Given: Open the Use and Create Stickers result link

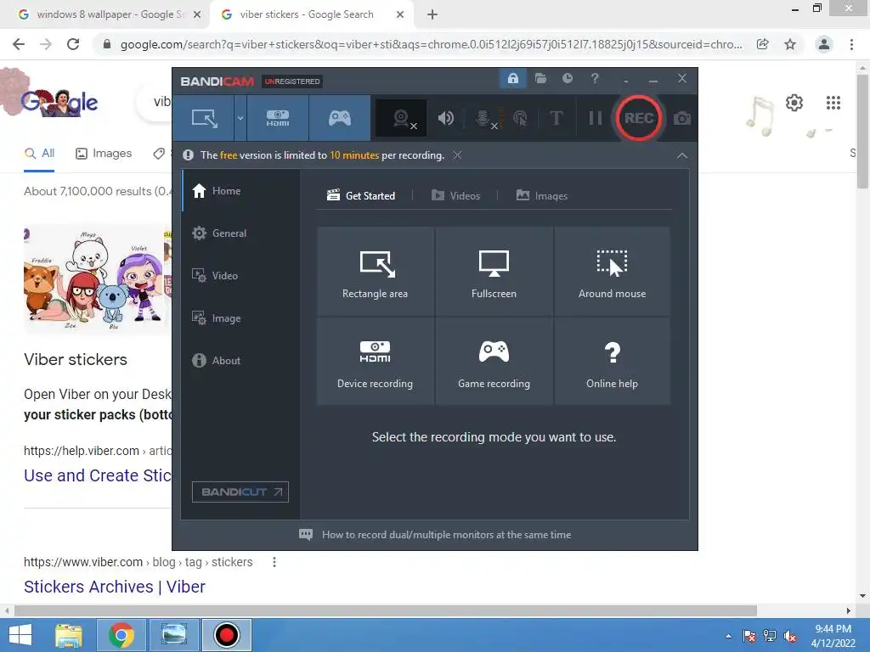Looking at the screenshot, I should coord(98,475).
